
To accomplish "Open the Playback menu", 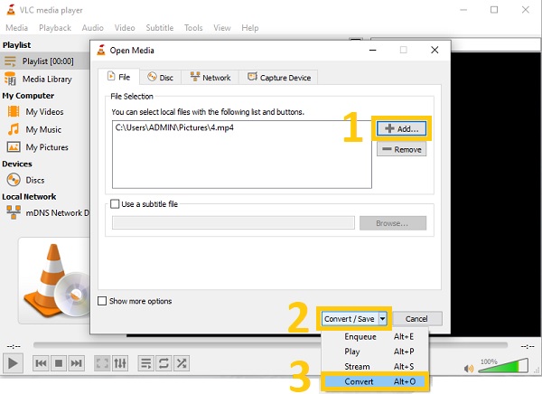I will (55, 28).
